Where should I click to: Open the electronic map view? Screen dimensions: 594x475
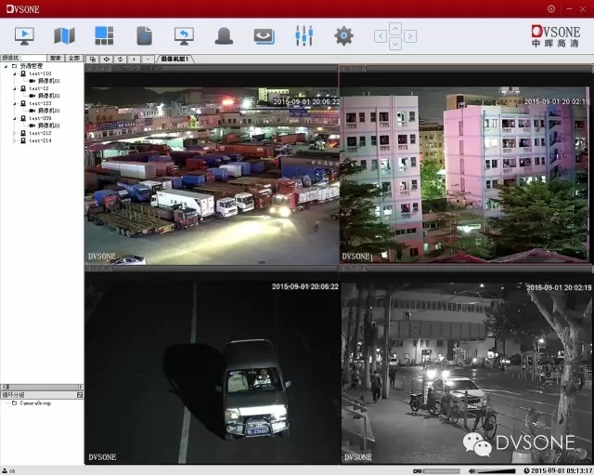(64, 36)
